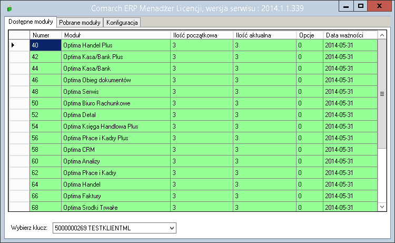Switch to the Pobrane moduły tab

80,23
